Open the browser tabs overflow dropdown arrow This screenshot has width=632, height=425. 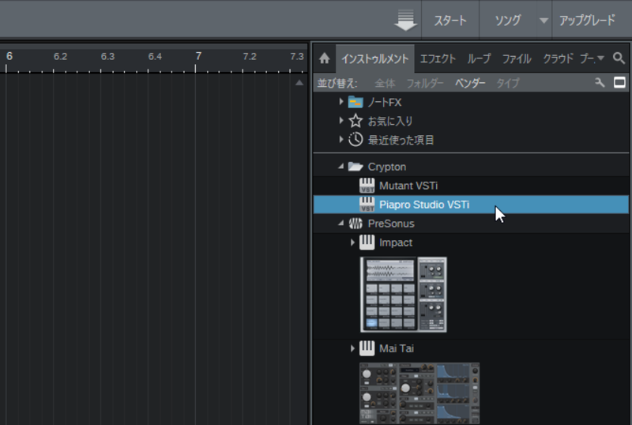[600, 58]
